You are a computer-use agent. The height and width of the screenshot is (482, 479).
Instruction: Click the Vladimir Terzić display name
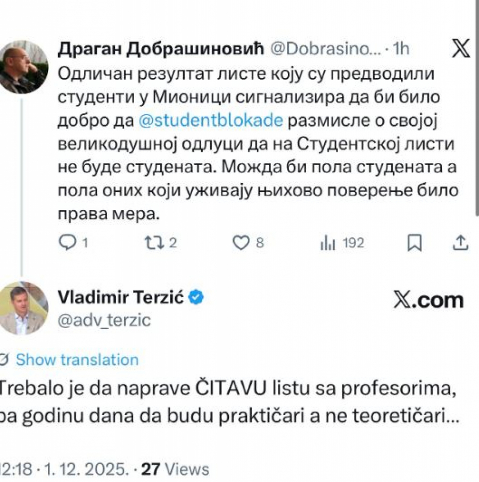pyautogui.click(x=120, y=297)
